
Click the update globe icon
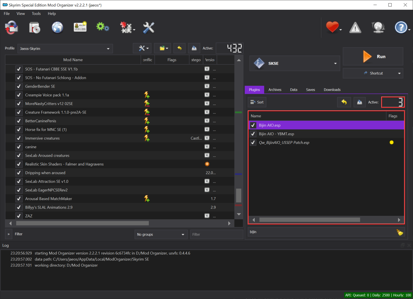point(378,27)
